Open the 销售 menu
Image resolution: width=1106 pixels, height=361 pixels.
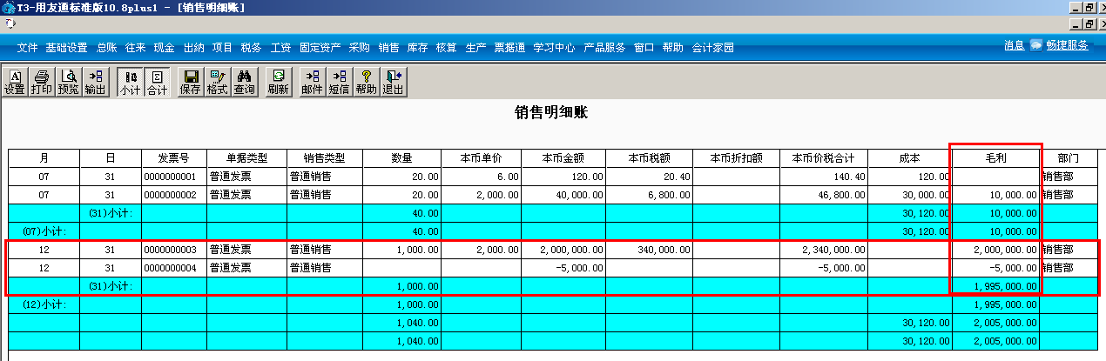click(388, 48)
